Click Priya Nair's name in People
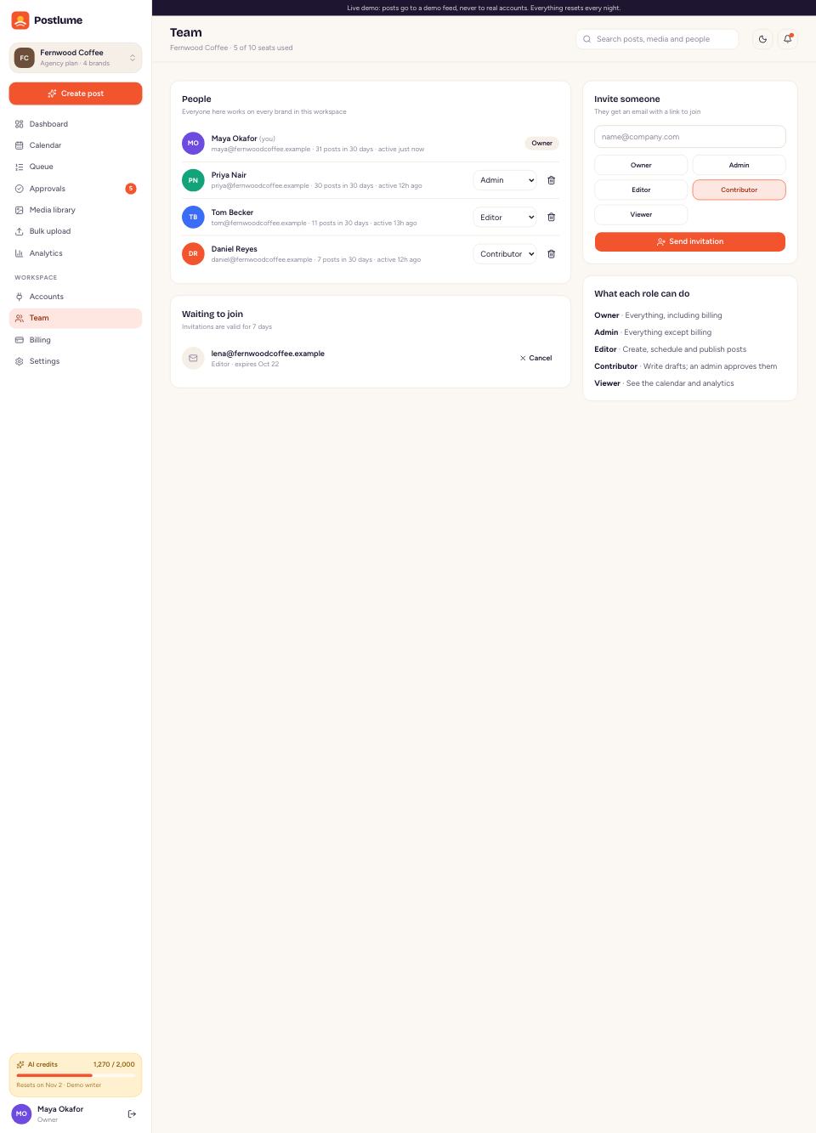Screen dimensions: 816x1133 229,175
